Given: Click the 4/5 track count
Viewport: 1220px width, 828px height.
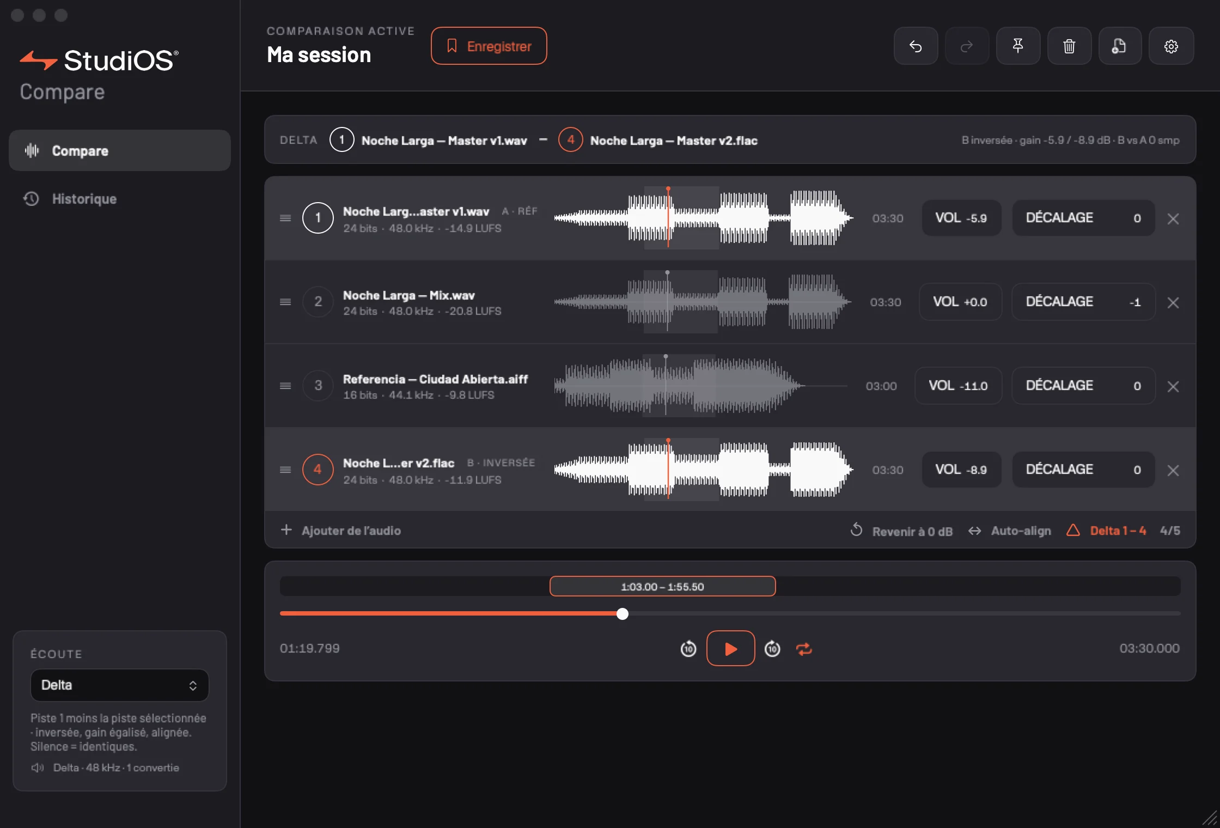Looking at the screenshot, I should [1170, 531].
